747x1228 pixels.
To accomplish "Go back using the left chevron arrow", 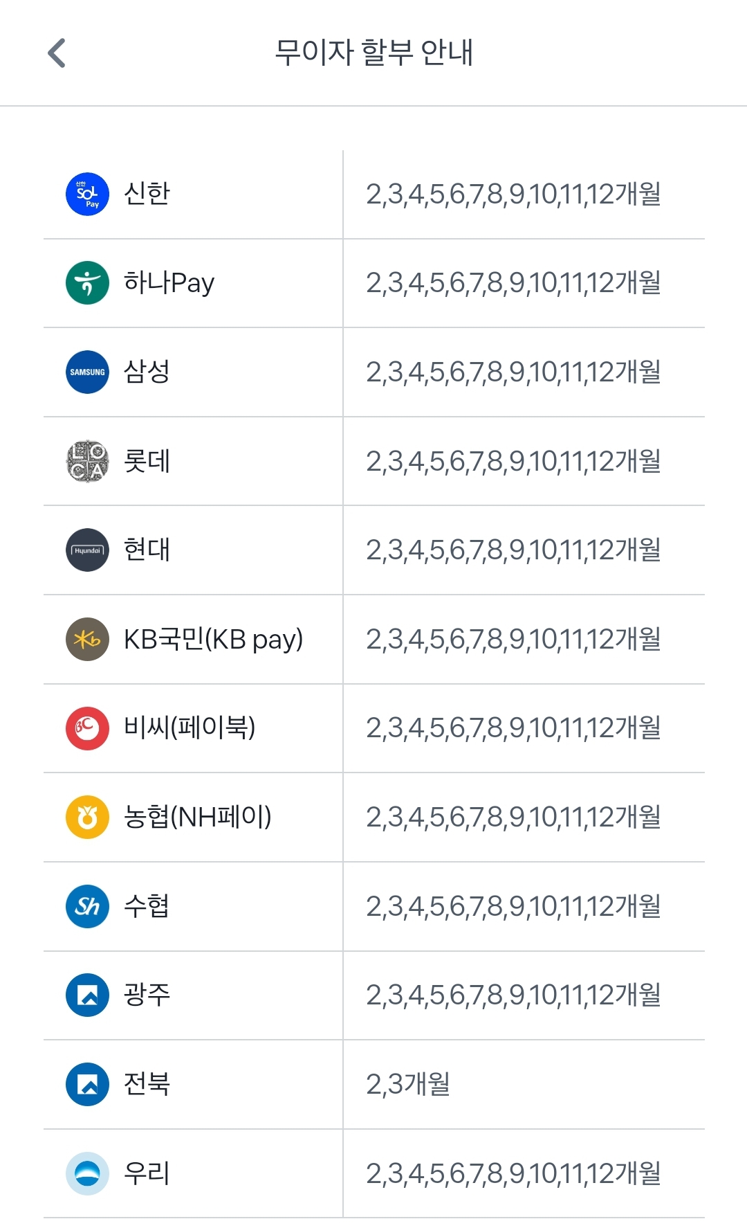I will tap(57, 53).
